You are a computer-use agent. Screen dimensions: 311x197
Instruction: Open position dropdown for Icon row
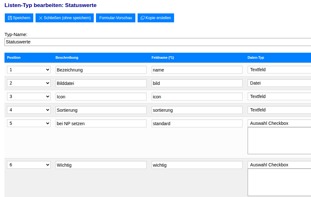coord(29,96)
